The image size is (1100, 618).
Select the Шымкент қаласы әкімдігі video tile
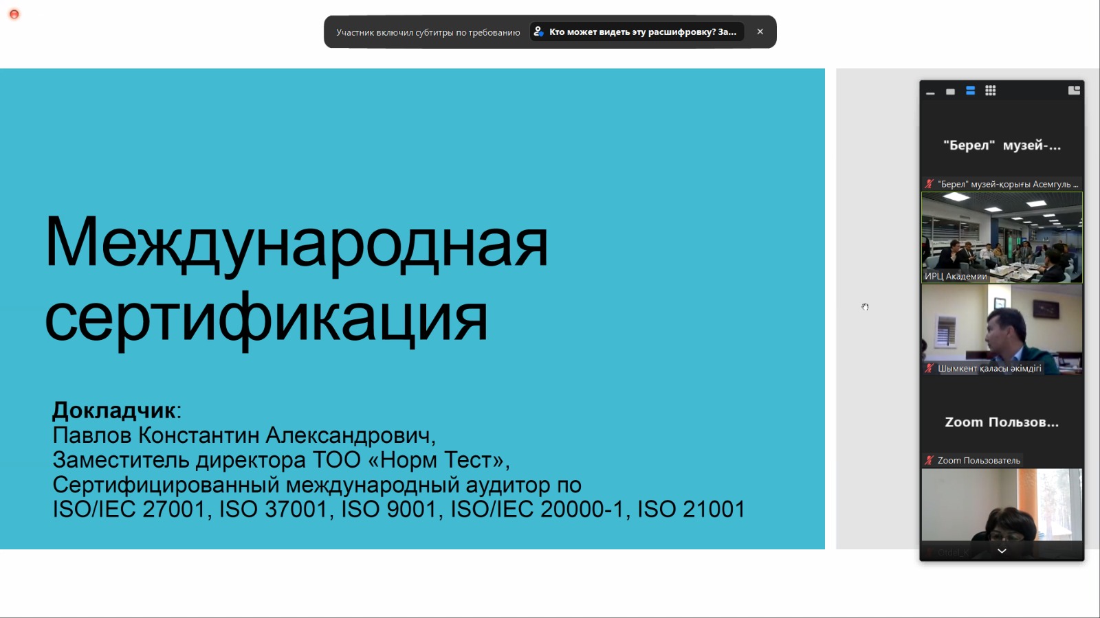click(x=1002, y=328)
